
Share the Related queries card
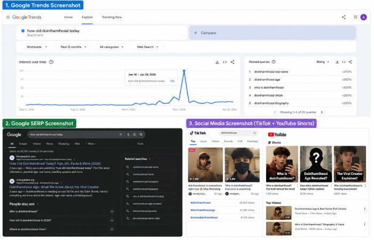(350, 62)
